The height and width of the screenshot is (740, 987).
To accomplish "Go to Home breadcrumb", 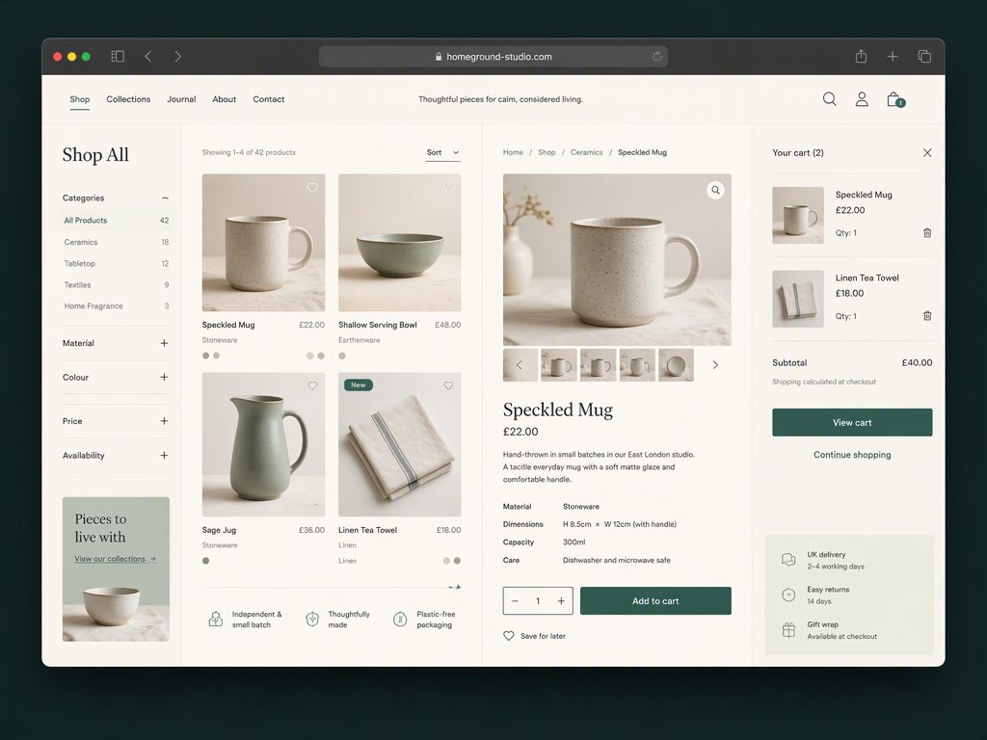I will click(x=513, y=152).
